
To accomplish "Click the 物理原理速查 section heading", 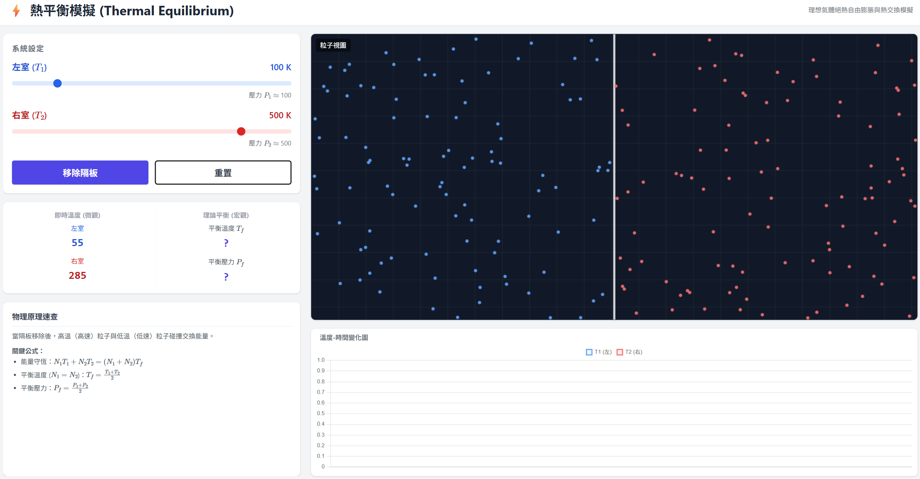I will (35, 317).
